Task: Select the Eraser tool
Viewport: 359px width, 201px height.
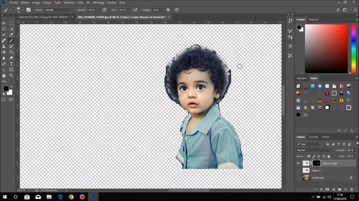Action: [x=4, y=52]
